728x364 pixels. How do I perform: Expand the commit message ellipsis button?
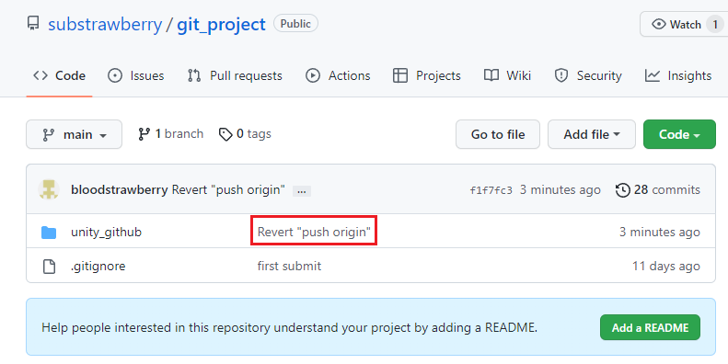302,190
